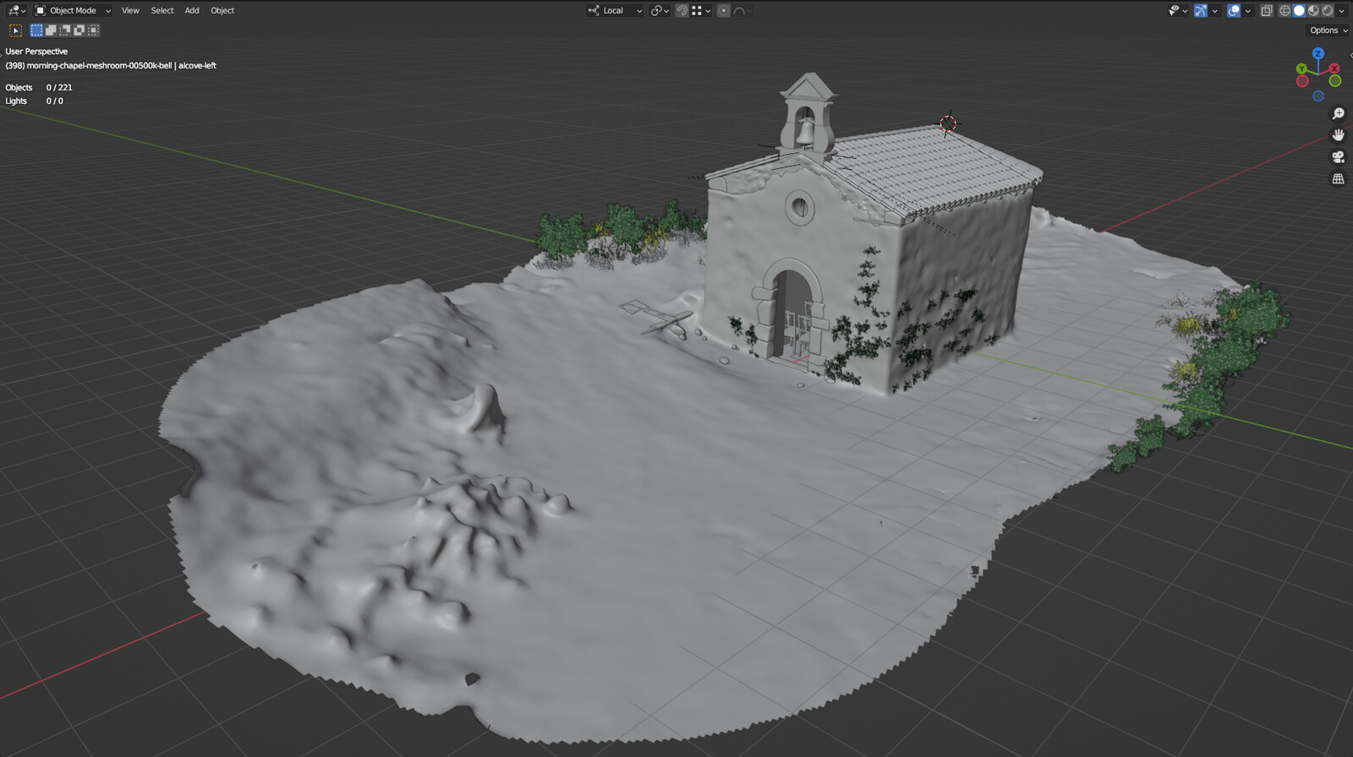Open the Object Mode dropdown
Viewport: 1353px width, 757px height.
click(x=73, y=10)
